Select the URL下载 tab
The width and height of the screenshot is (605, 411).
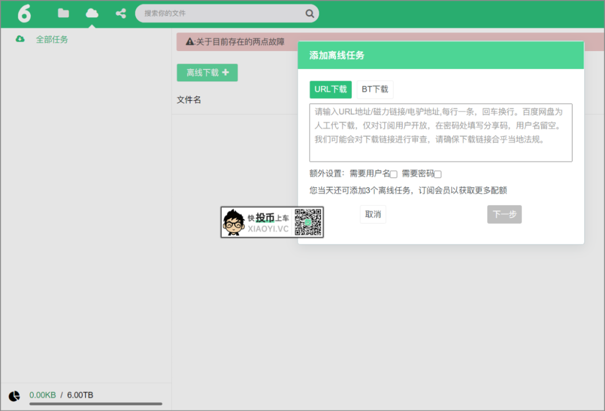[x=331, y=89]
